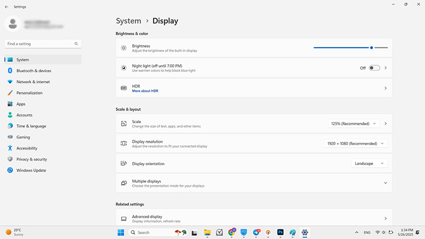Open the Display orientation Landscape dropdown

(369, 164)
